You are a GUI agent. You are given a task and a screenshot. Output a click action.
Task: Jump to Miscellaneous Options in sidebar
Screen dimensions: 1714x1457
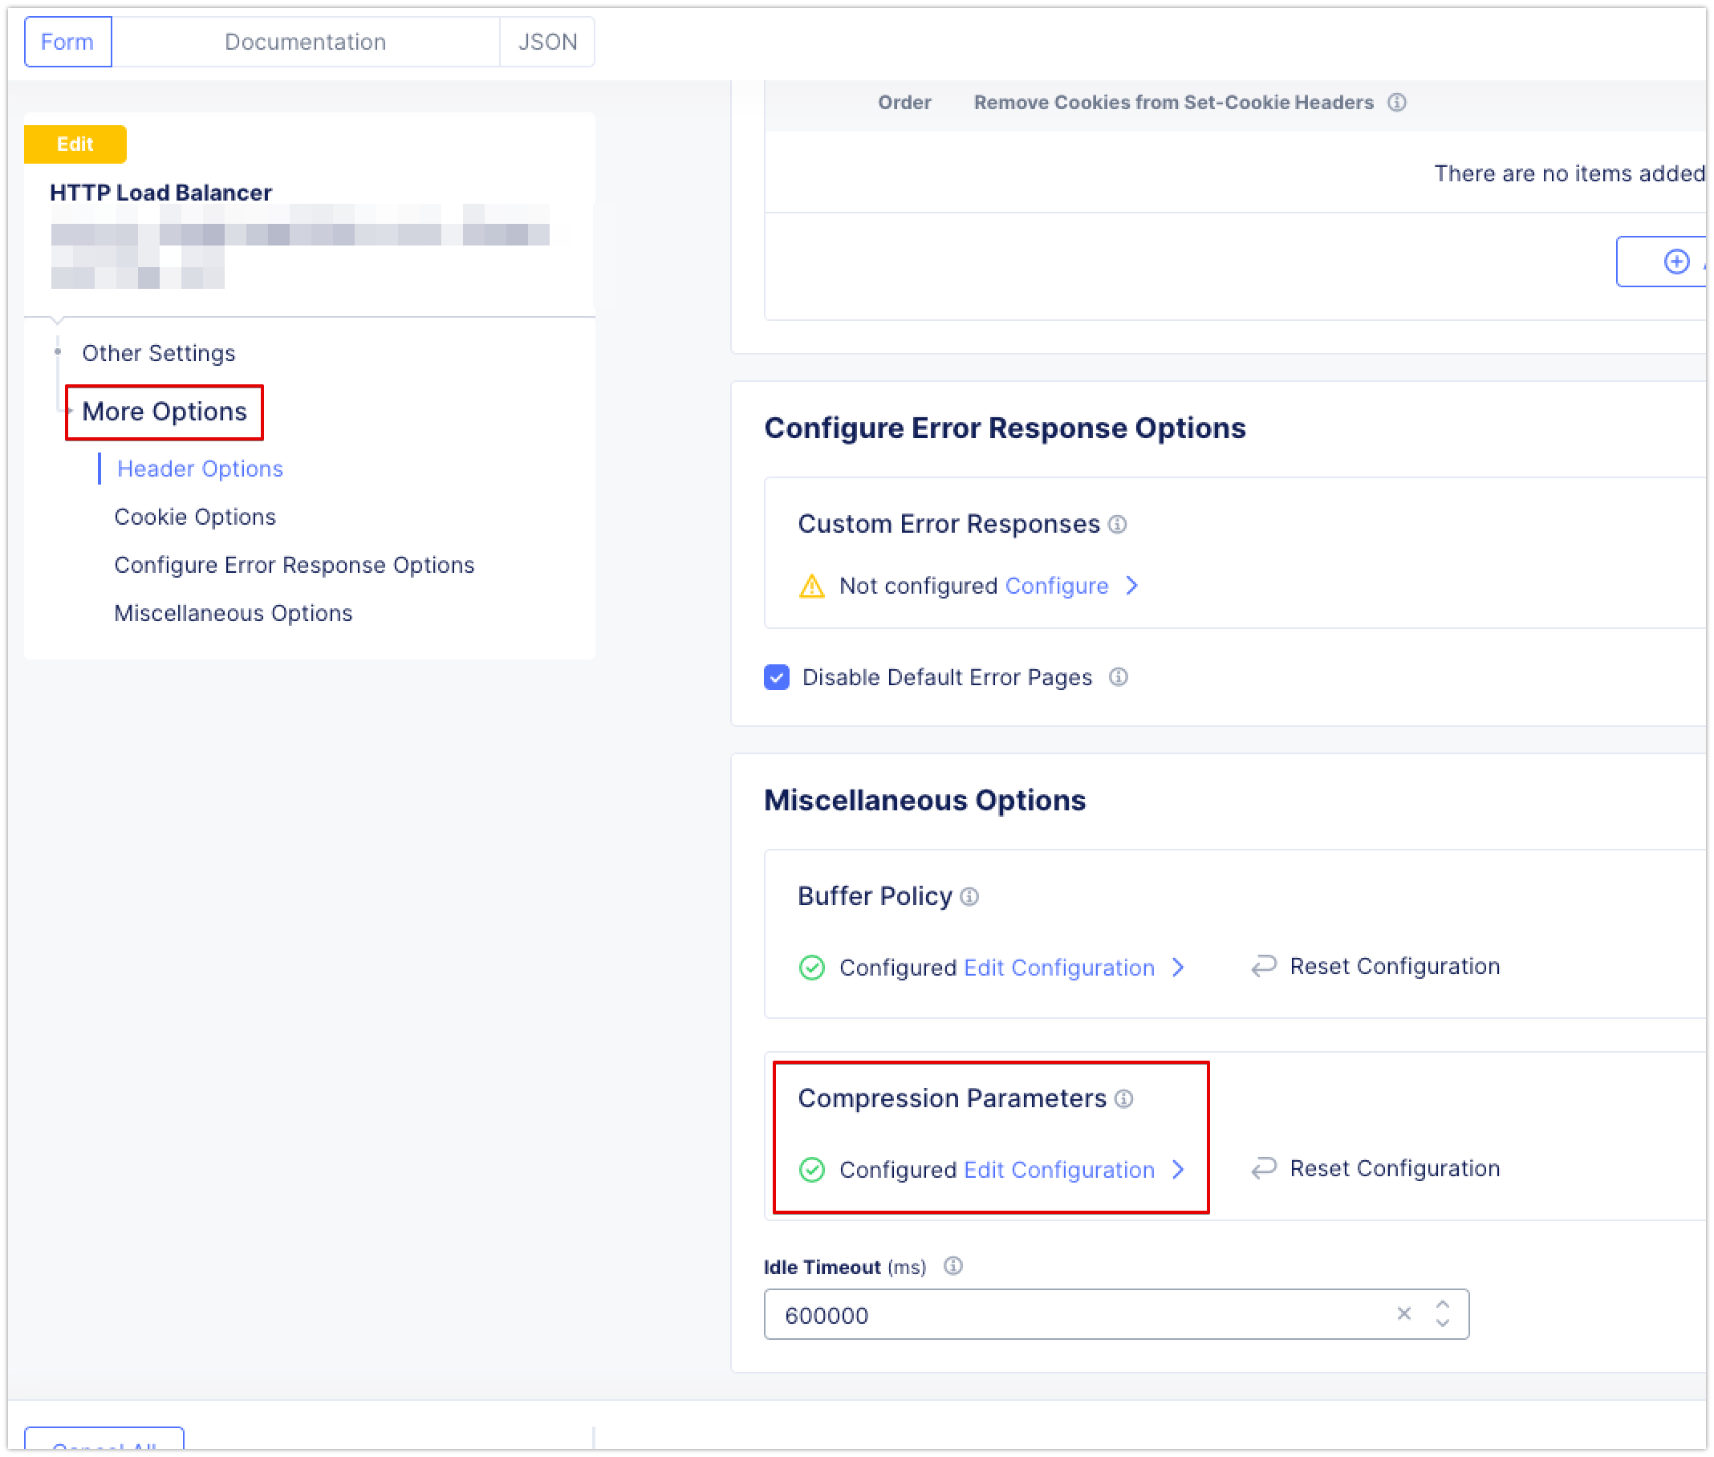(233, 614)
